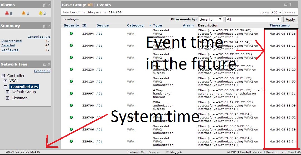Viewport: 301px width, 155px height.
Task: Sort events by ID column
Action: (x=84, y=25)
